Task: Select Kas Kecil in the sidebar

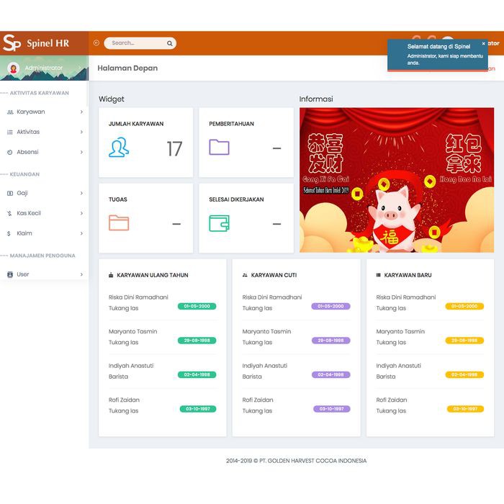Action: [29, 213]
